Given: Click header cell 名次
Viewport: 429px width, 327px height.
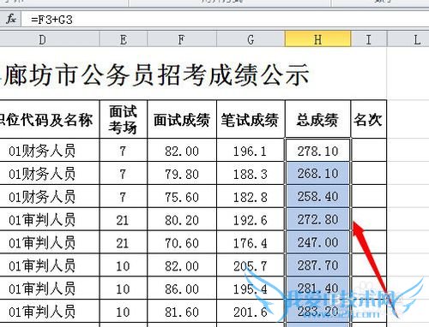Looking at the screenshot, I should coord(369,119).
